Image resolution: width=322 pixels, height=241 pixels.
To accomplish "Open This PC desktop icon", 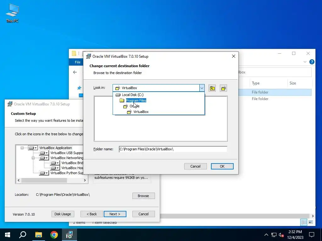I will point(12,13).
